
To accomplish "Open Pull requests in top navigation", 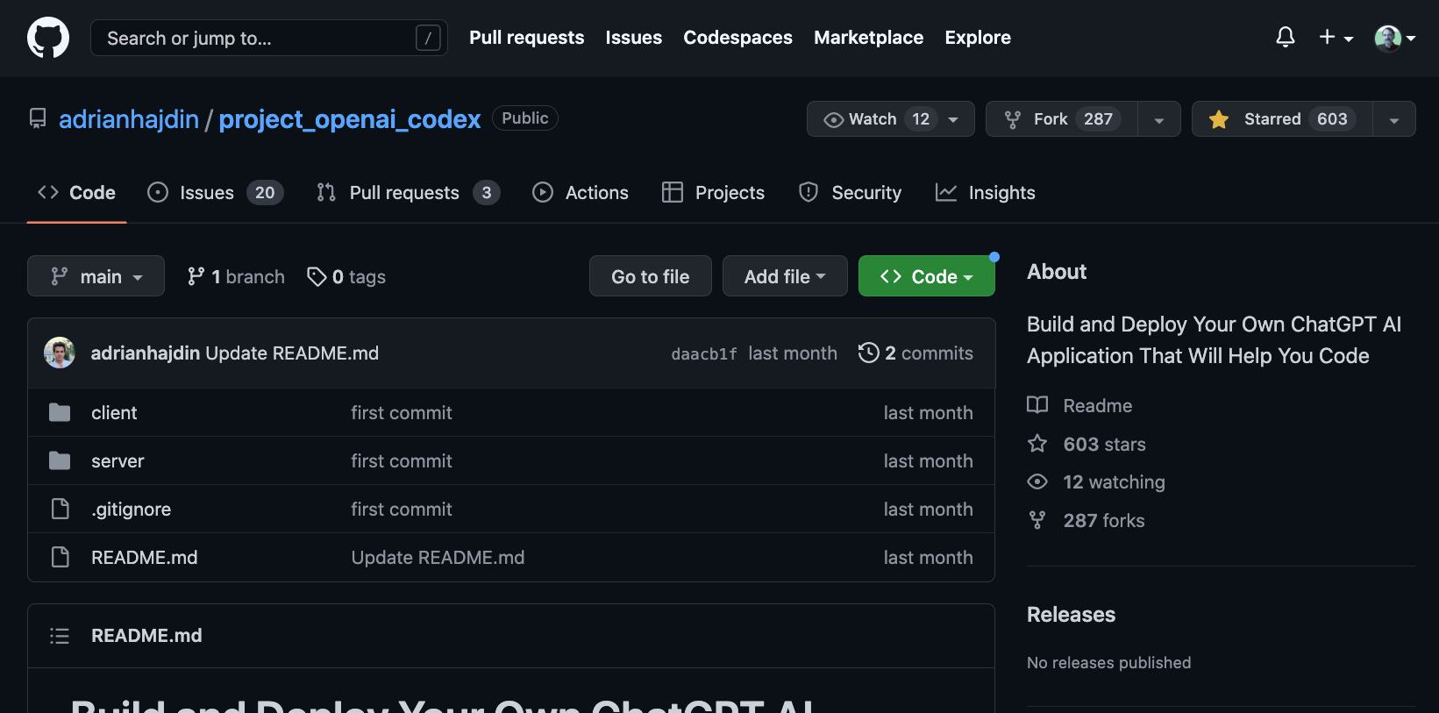I will pyautogui.click(x=526, y=38).
